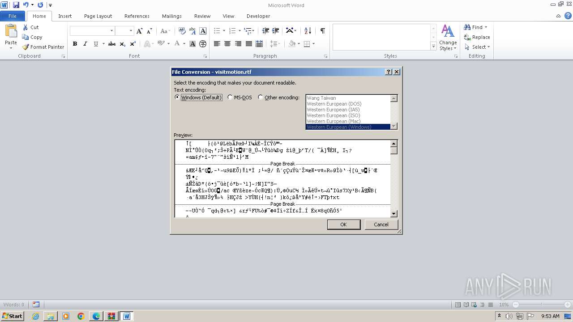Screen dimensions: 573x322
Task: Open Internet Explorer from taskbar
Action: pos(35,316)
